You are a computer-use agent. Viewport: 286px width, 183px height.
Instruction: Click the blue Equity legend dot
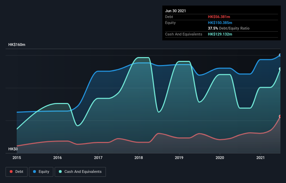click(x=34, y=172)
